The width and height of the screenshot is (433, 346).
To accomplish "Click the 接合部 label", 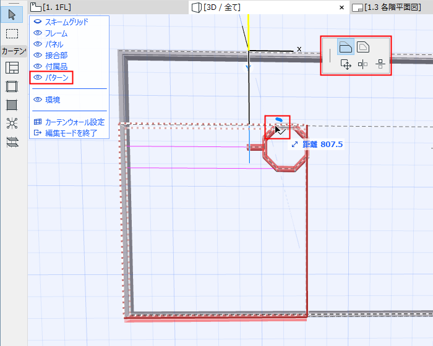I will pyautogui.click(x=56, y=55).
